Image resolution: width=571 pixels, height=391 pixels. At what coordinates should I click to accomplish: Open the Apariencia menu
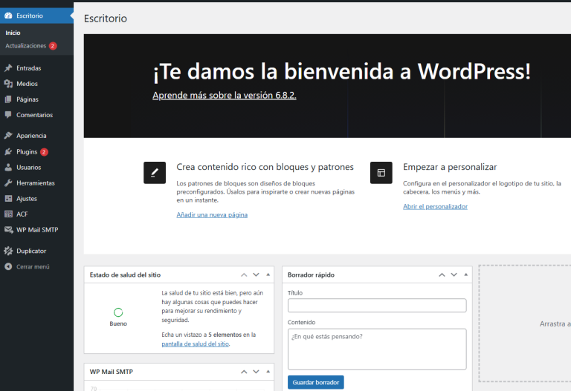tap(36, 136)
